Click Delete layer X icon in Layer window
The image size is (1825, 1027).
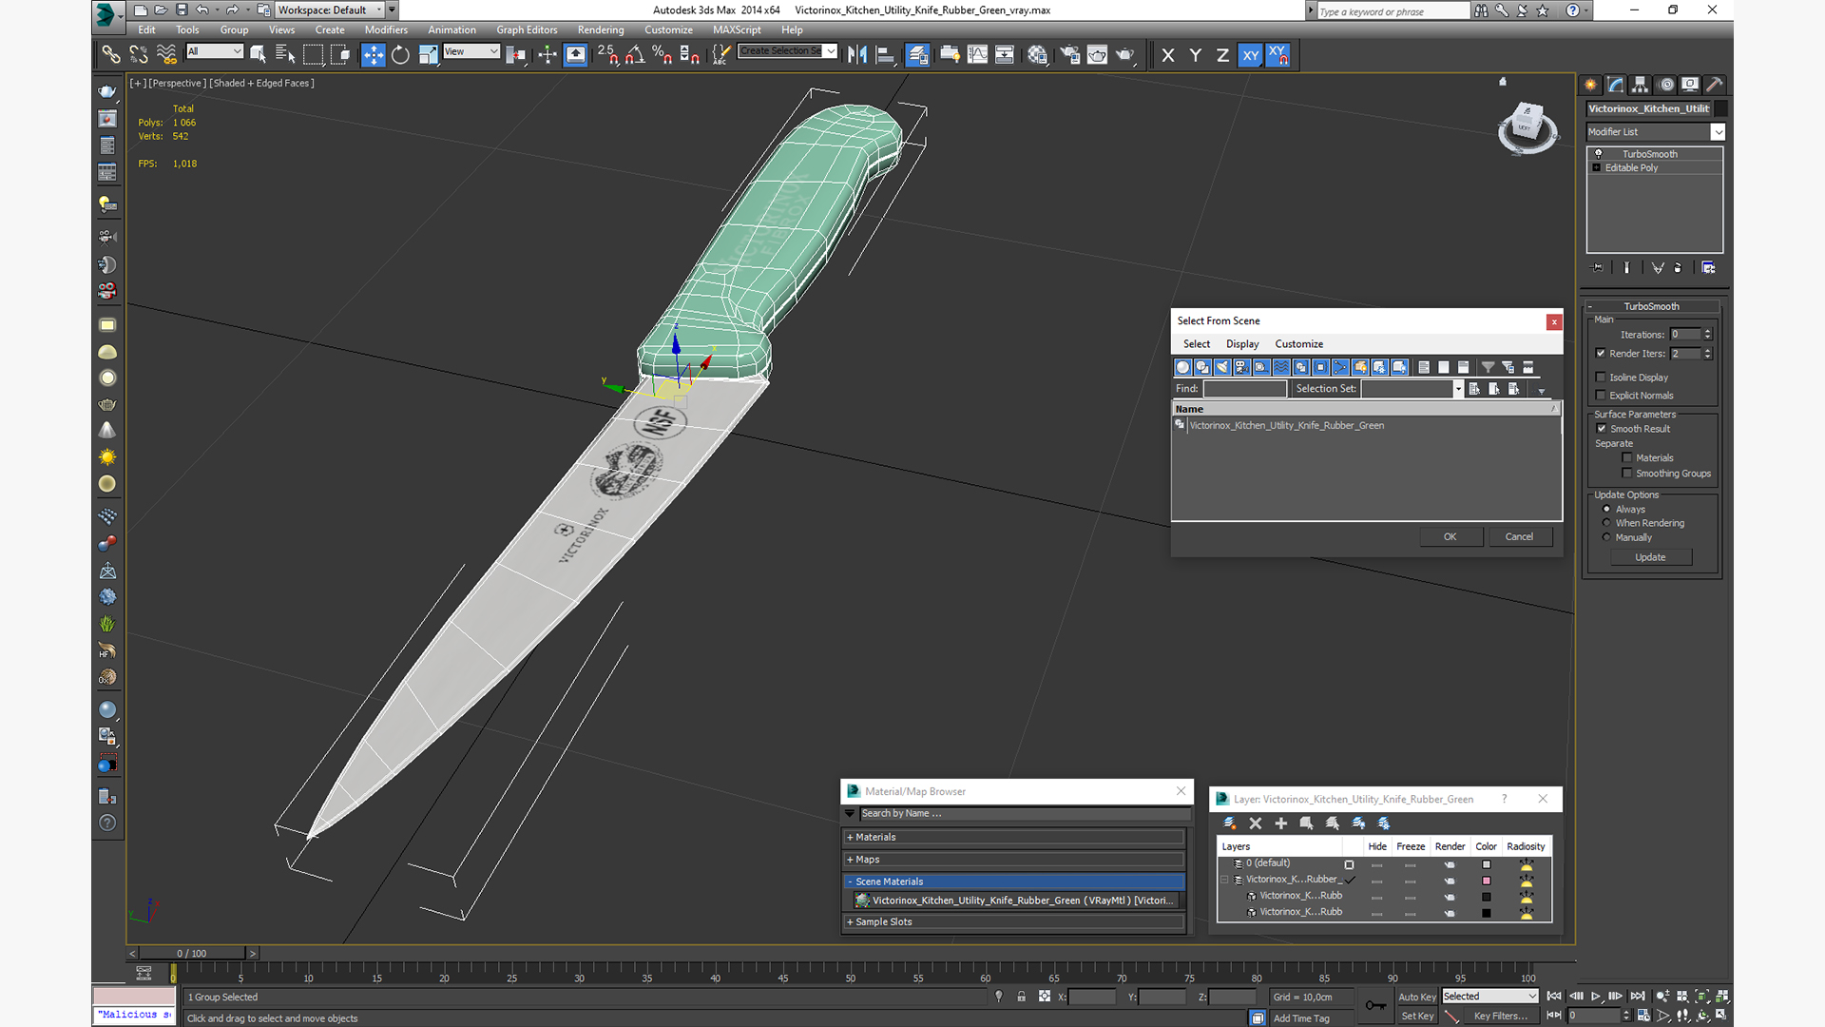point(1255,824)
